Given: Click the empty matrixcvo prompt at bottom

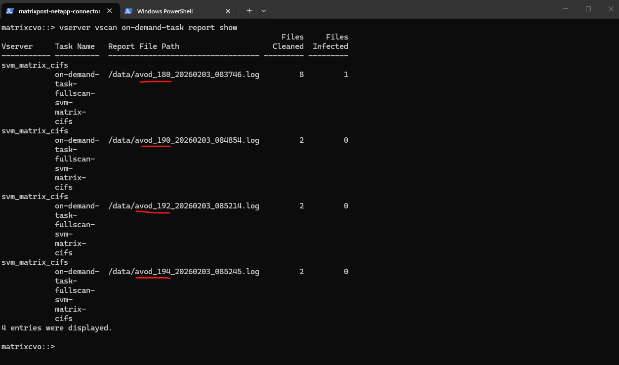Looking at the screenshot, I should click(x=28, y=347).
